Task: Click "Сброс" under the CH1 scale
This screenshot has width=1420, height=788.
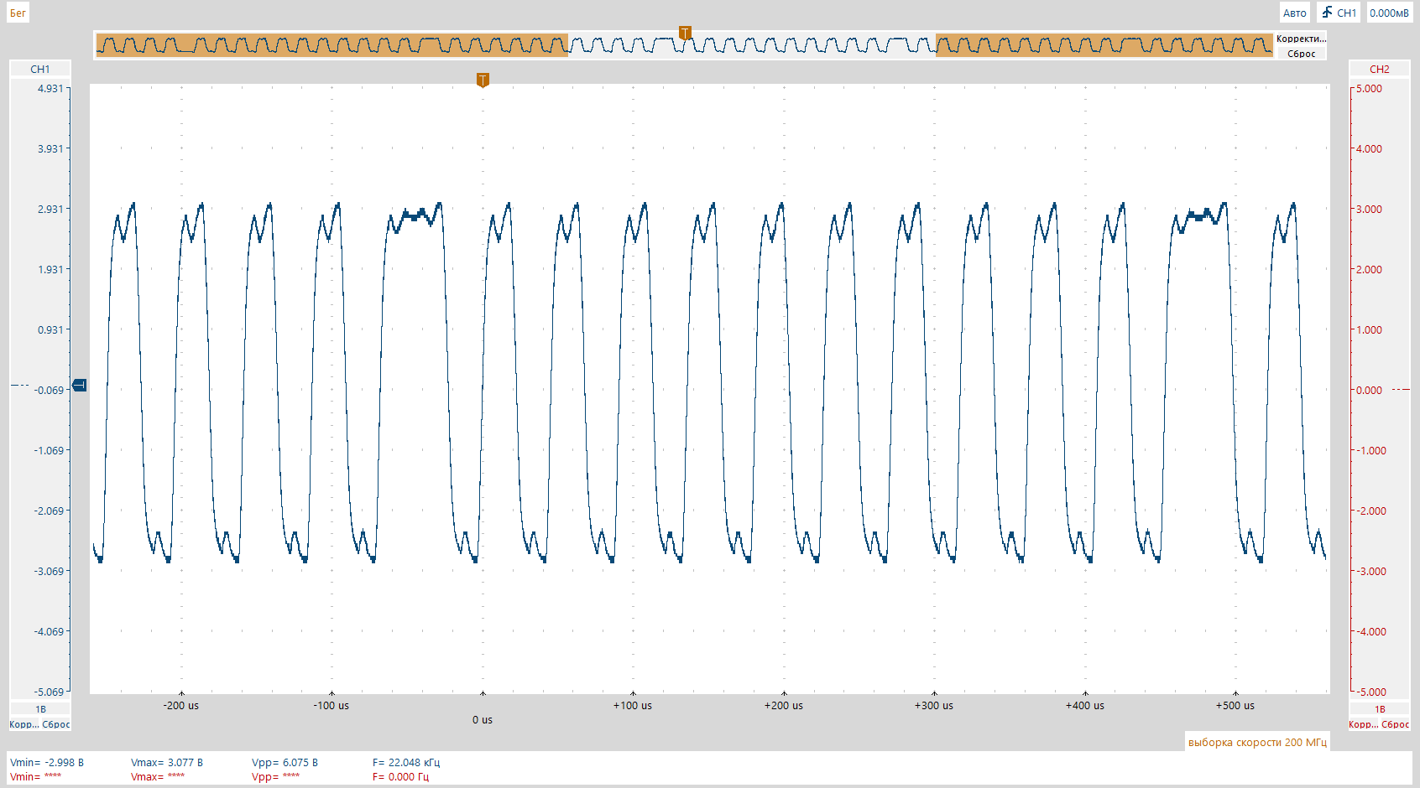Action: [56, 724]
